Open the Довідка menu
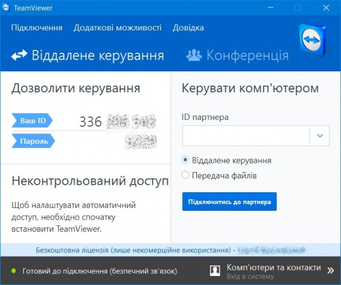Image resolution: width=341 pixels, height=285 pixels. (x=188, y=28)
